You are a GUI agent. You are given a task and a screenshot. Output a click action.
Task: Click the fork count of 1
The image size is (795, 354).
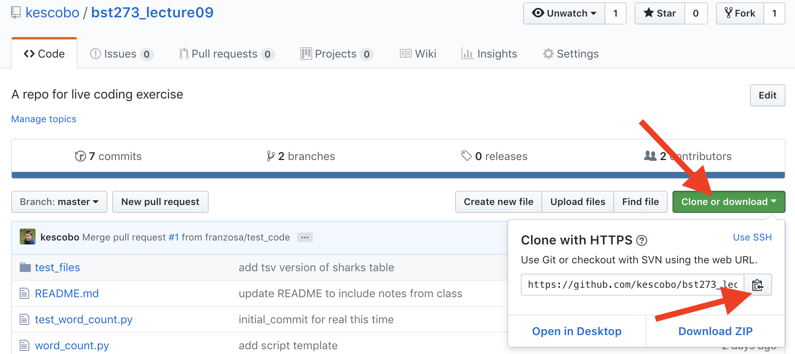tap(774, 13)
